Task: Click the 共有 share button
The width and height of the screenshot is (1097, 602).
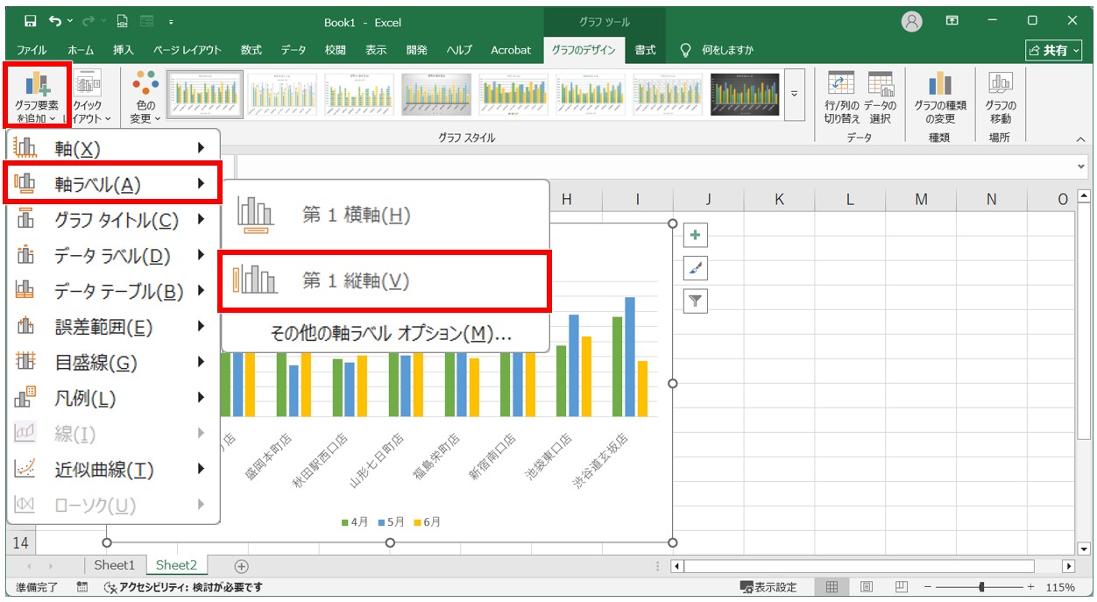Action: [x=1054, y=50]
